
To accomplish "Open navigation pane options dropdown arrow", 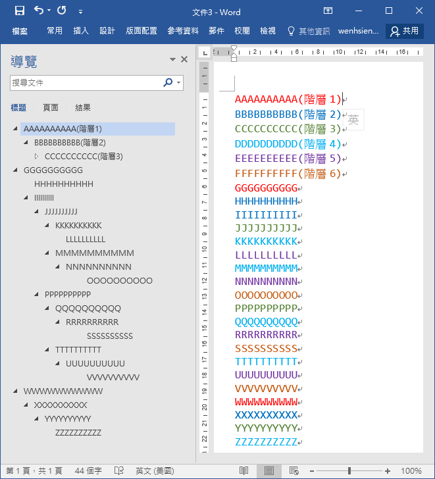I will pyautogui.click(x=172, y=59).
